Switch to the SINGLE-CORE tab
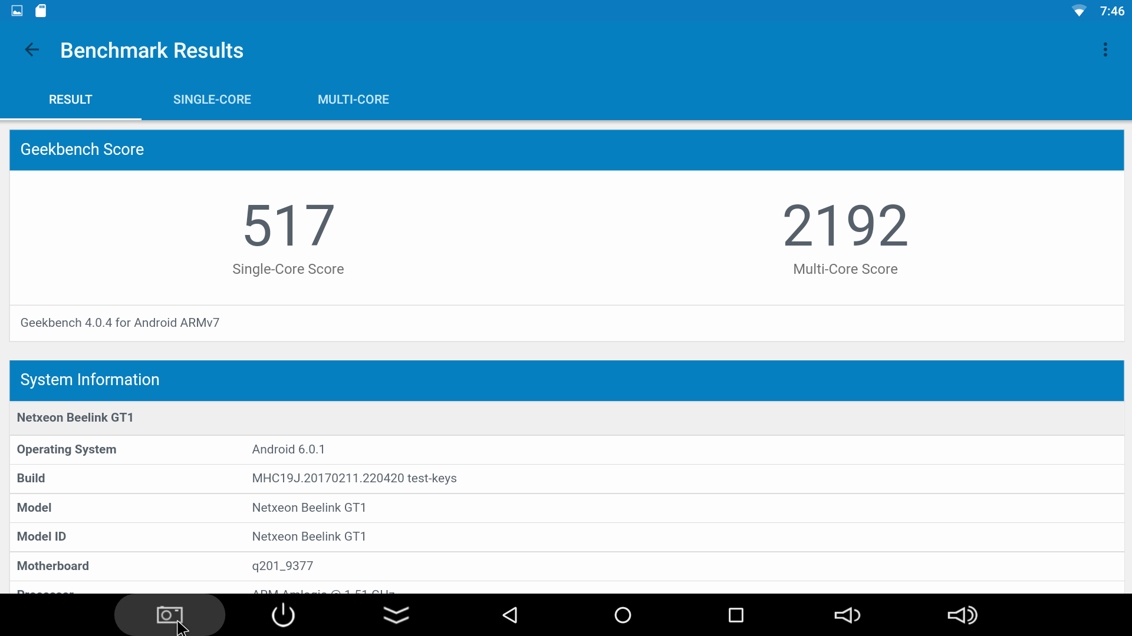The width and height of the screenshot is (1132, 636). [212, 100]
